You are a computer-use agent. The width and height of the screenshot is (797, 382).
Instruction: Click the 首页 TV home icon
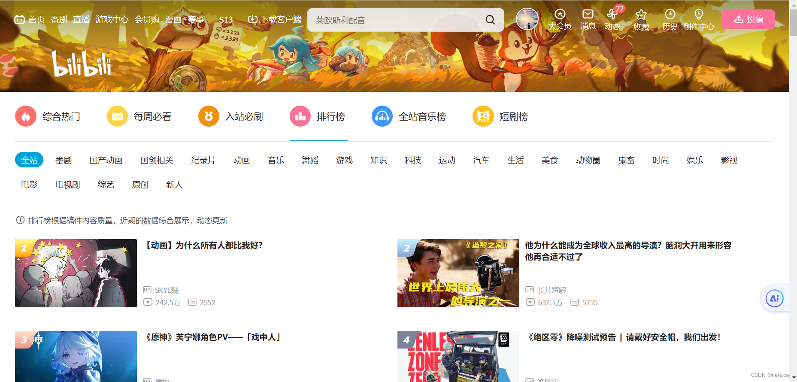pyautogui.click(x=19, y=19)
